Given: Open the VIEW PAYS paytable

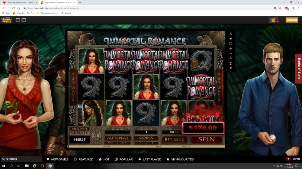Looking at the screenshot, I should click(x=79, y=129).
